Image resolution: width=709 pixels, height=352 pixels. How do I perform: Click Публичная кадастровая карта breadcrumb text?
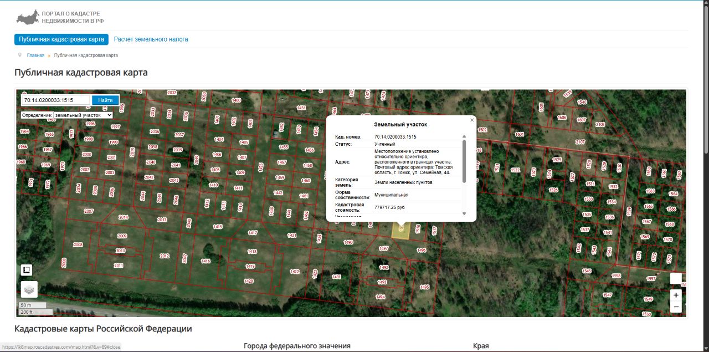coord(86,55)
